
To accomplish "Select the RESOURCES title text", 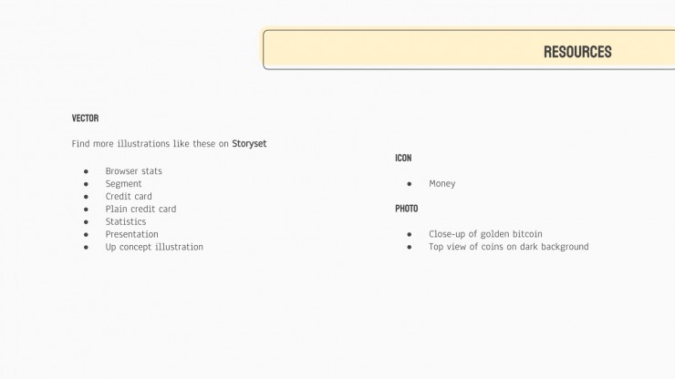I will point(577,52).
